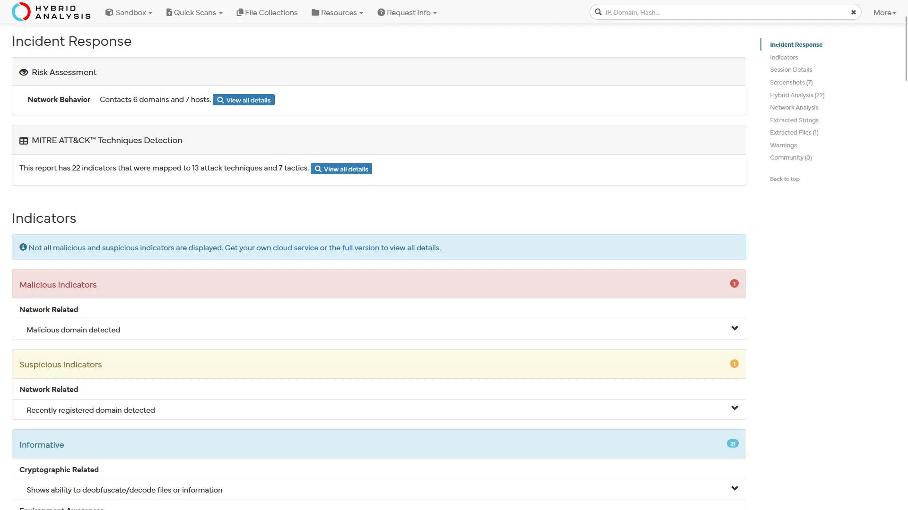Expand Recently registered domain detected row
908x510 pixels.
click(x=379, y=410)
